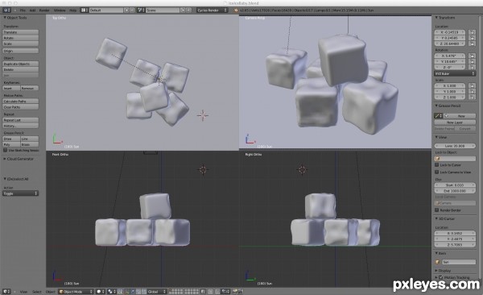483x295 pixels.
Task: Lock the X scale with its lock icon
Action: [472, 85]
